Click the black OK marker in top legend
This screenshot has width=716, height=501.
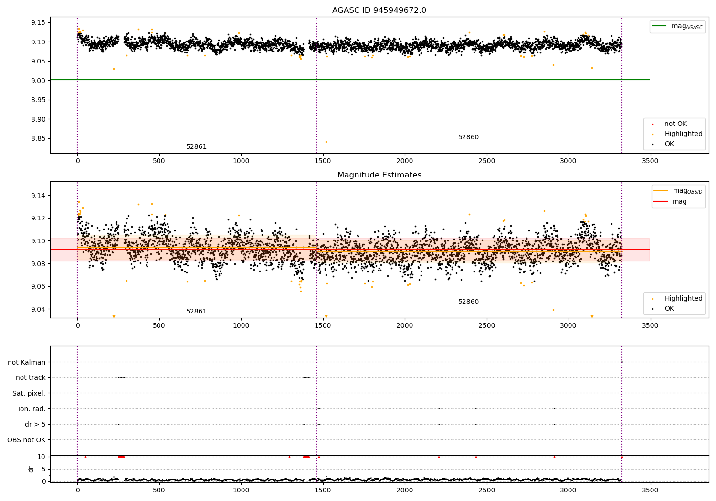(653, 144)
